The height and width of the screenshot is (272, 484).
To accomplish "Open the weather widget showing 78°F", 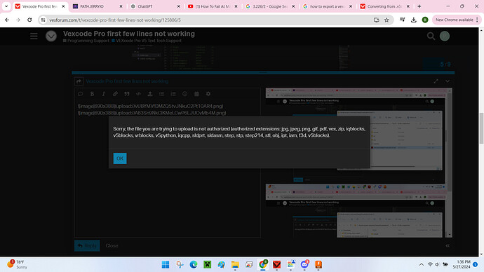I will pyautogui.click(x=16, y=264).
